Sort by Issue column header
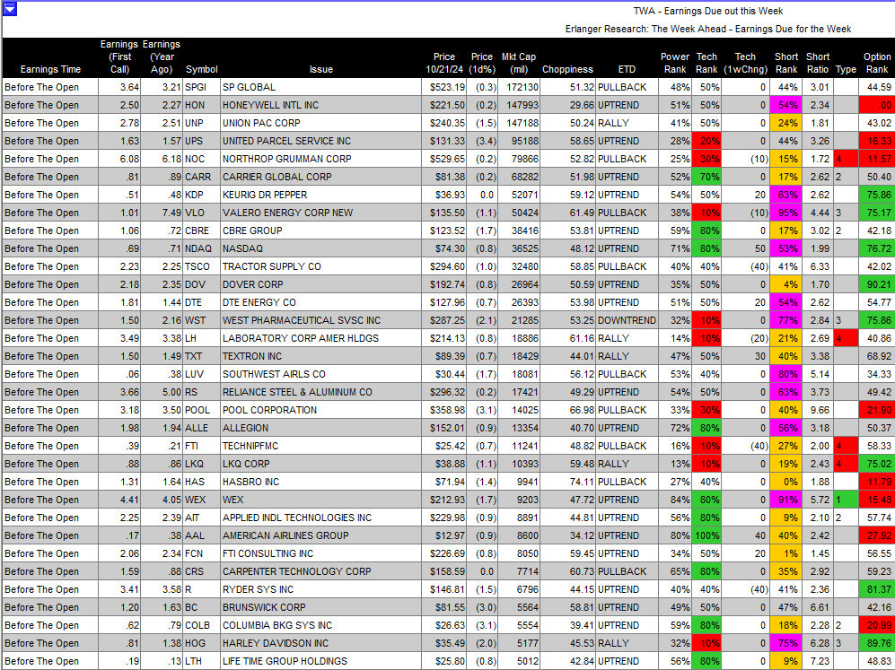 (320, 69)
